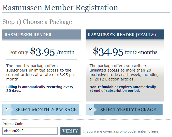Click the '/month' price suffix
The height and width of the screenshot is (137, 172).
65,52
